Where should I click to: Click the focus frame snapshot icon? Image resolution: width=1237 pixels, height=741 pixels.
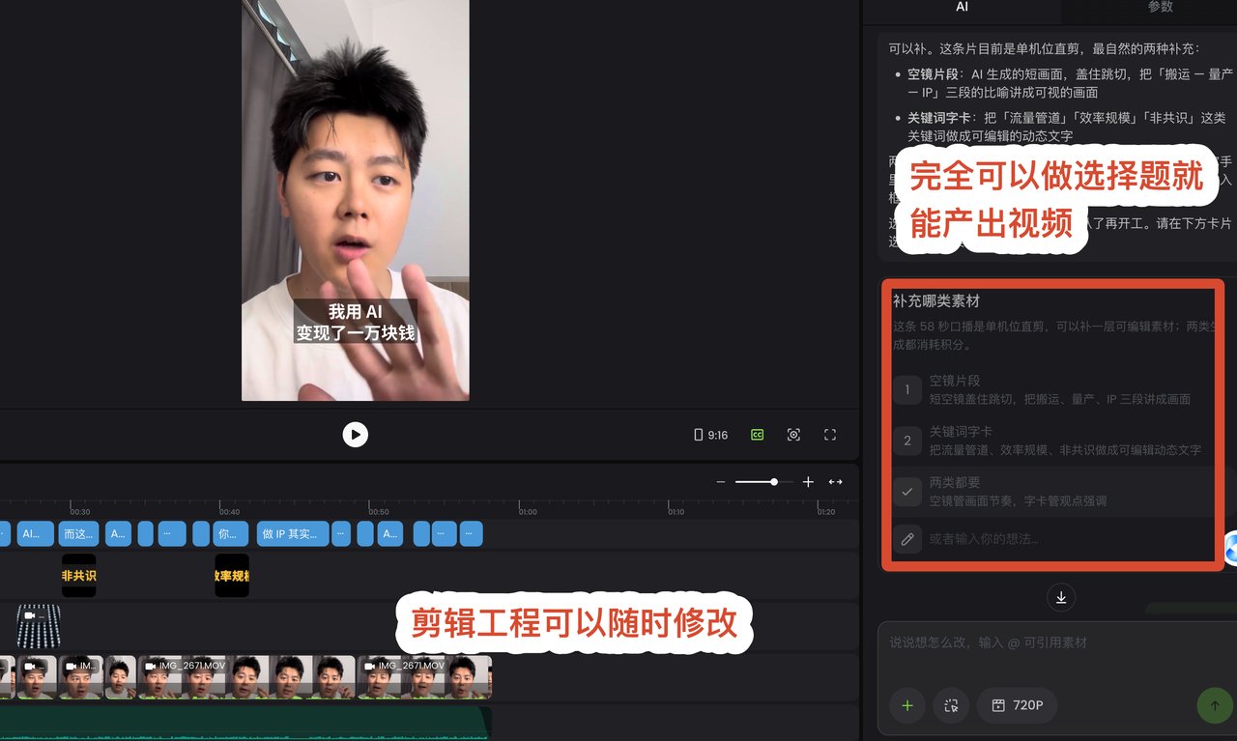click(793, 435)
